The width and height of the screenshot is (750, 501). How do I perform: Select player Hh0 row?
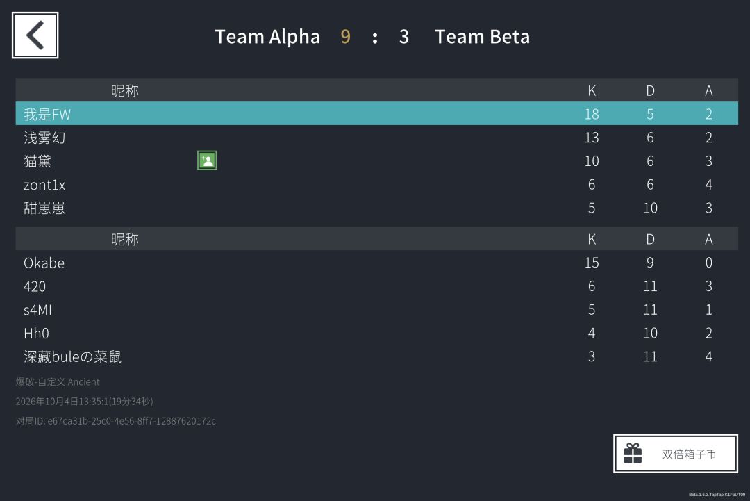(x=376, y=333)
